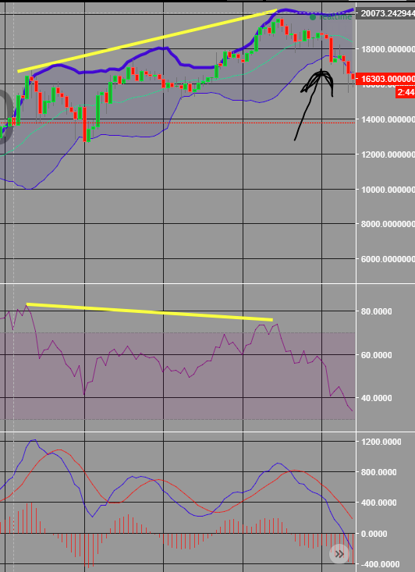The height and width of the screenshot is (572, 415).
Task: Click the 14000.000000 price axis value
Action: (x=388, y=119)
